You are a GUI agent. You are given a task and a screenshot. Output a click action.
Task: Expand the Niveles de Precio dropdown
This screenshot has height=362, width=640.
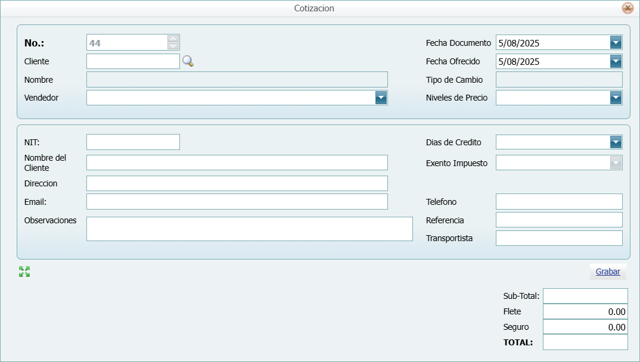[x=616, y=98]
